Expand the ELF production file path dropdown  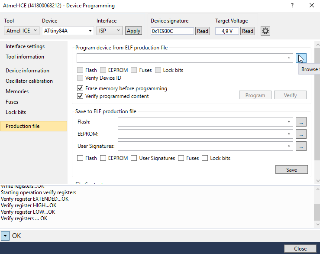(x=289, y=58)
